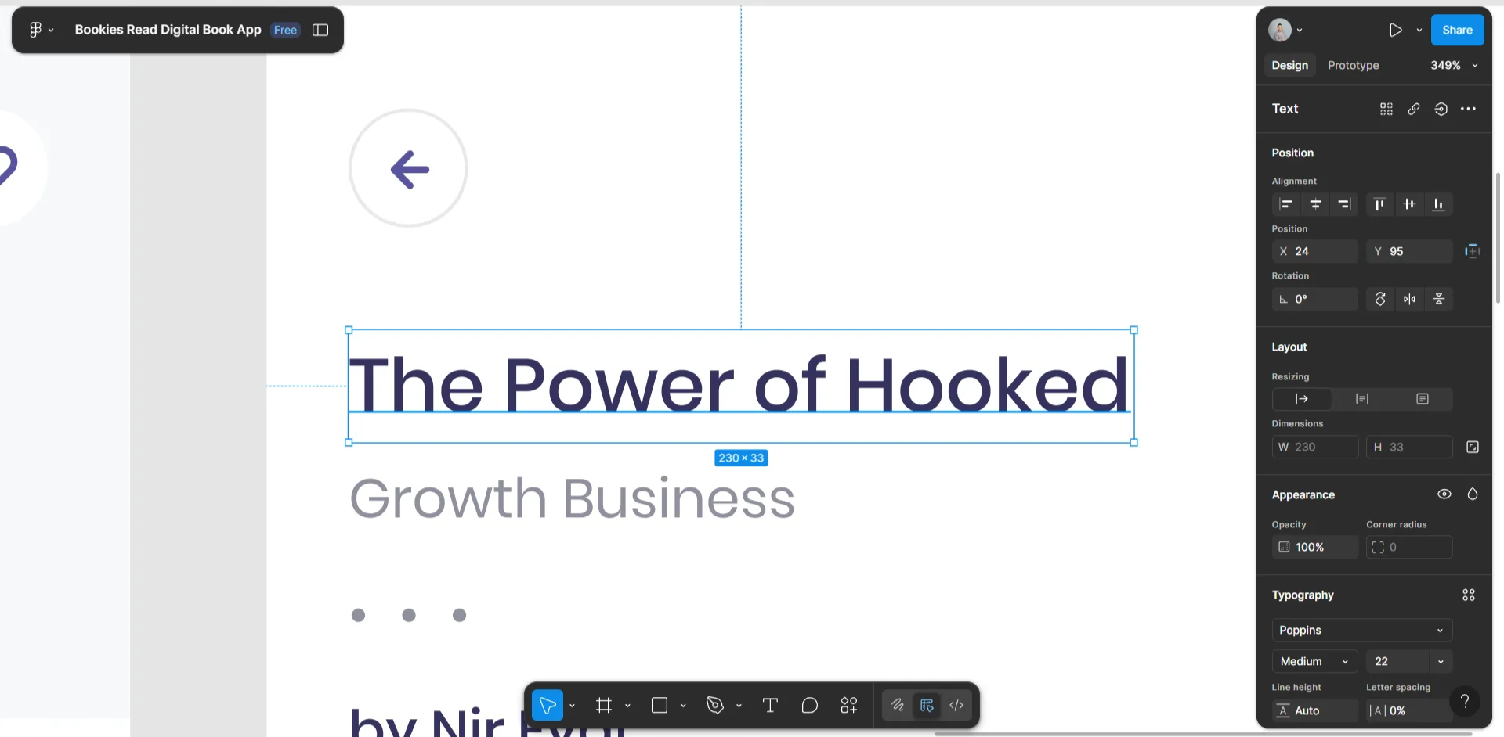Screen dimensions: 1504x737
Task: Click the Corner radius field
Action: click(1410, 547)
